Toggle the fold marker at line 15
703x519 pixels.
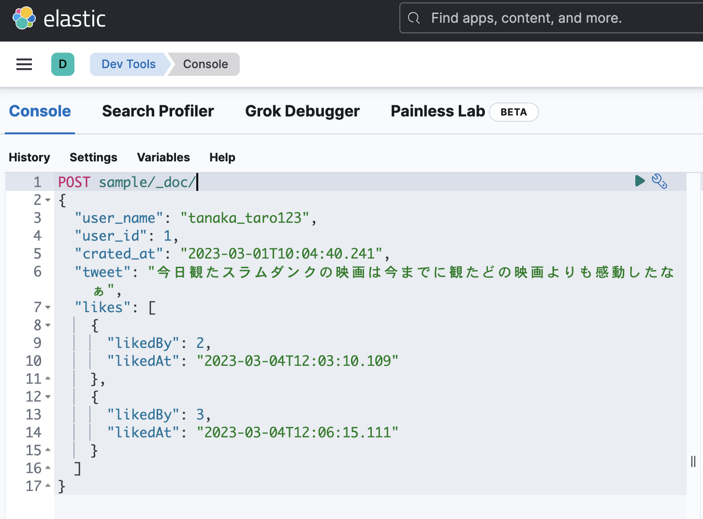pos(48,450)
